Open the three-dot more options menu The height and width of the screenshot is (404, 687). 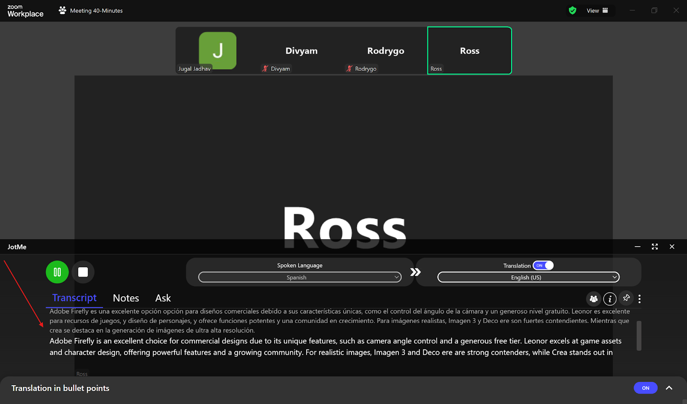click(x=639, y=299)
